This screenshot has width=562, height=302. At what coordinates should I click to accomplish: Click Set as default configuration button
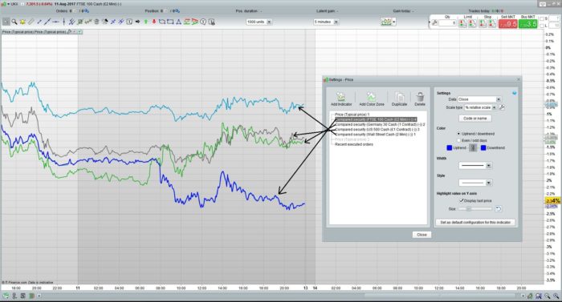[475, 223]
